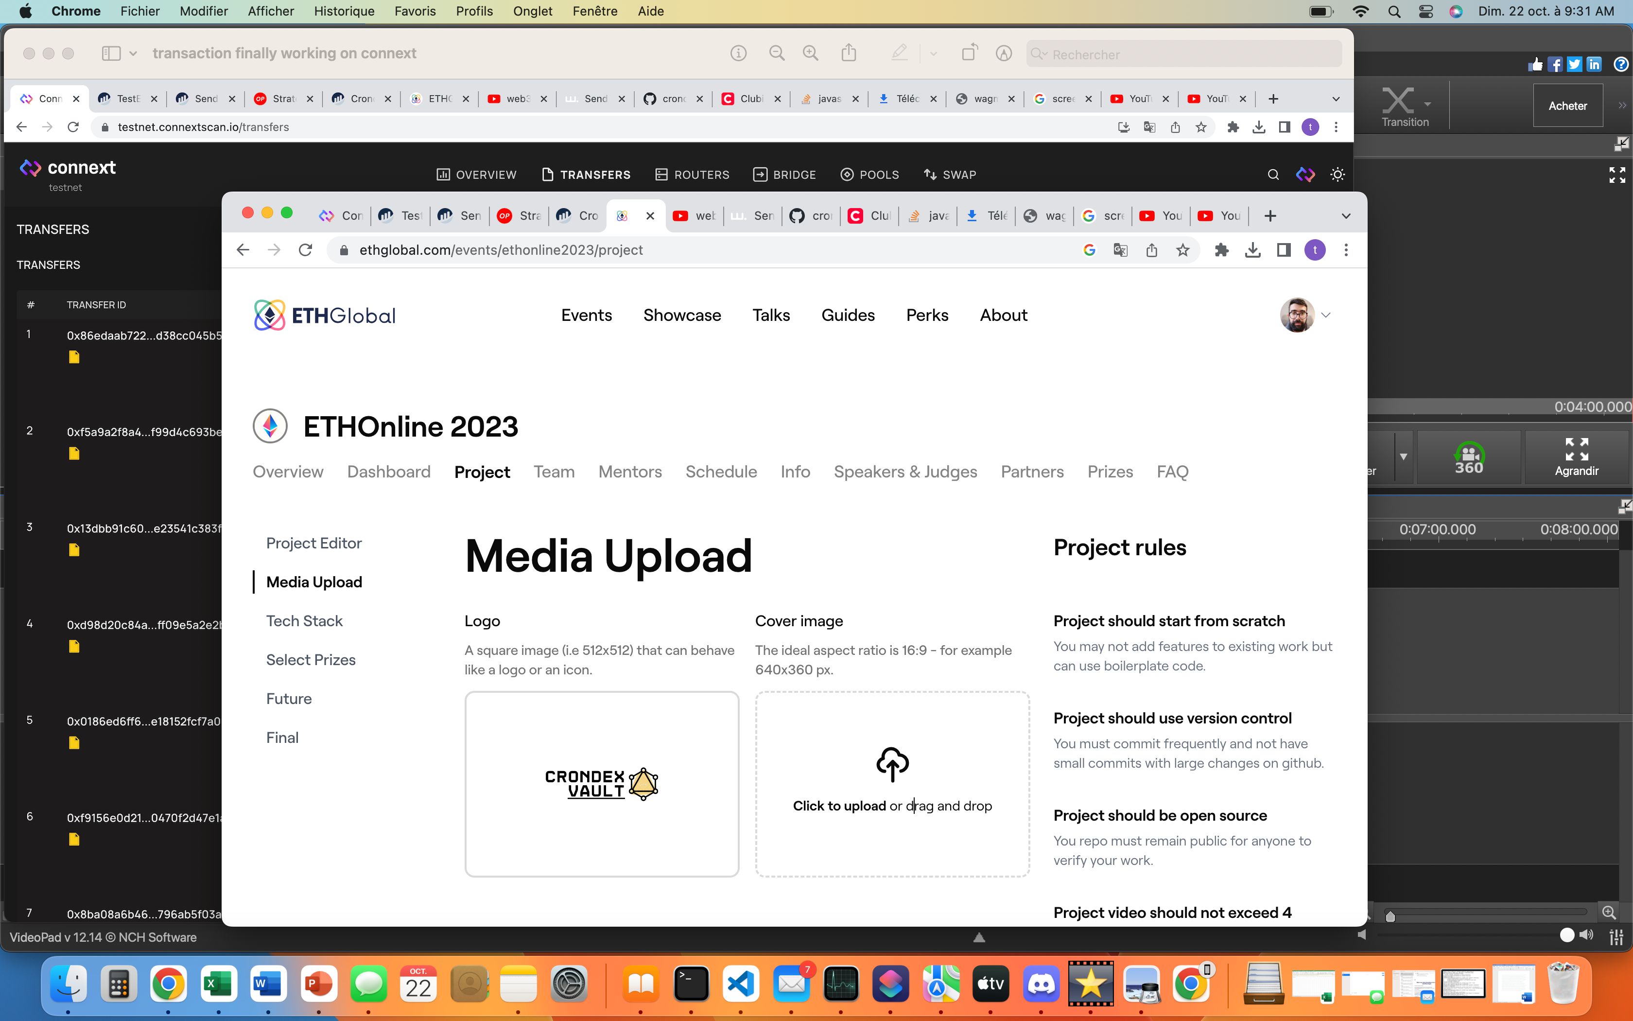Click the copy icon under transfer 0x86edaab722
The height and width of the screenshot is (1021, 1633).
74,357
